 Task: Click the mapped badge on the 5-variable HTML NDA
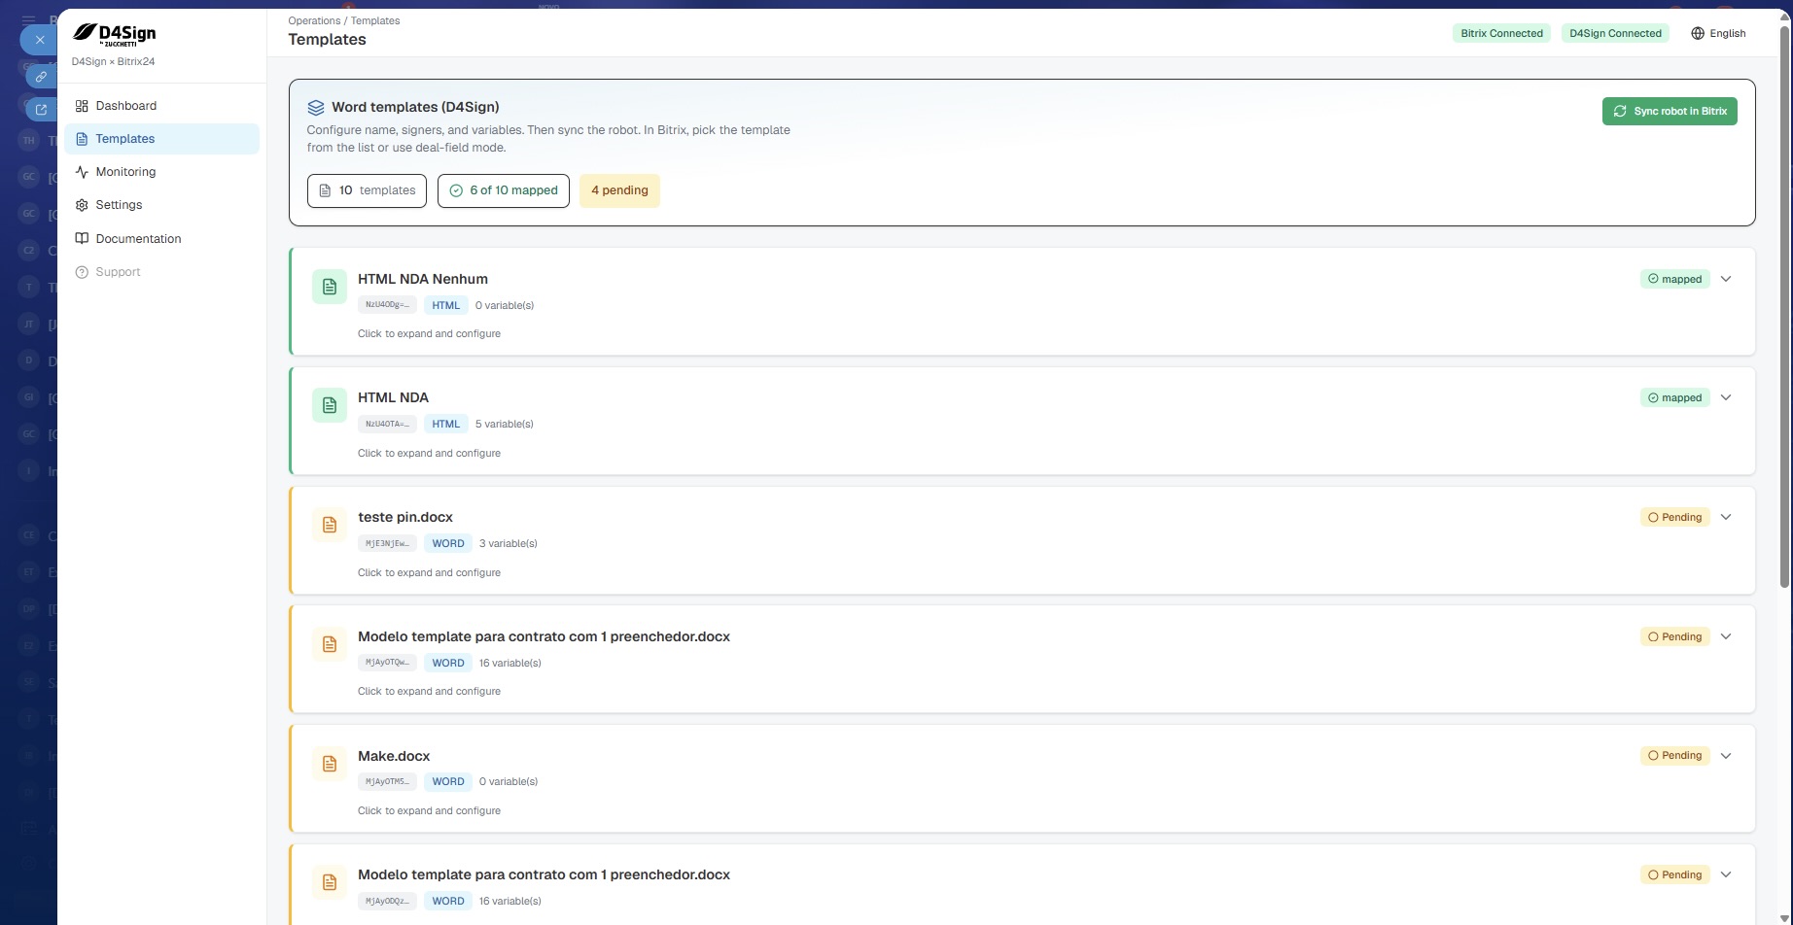point(1674,397)
